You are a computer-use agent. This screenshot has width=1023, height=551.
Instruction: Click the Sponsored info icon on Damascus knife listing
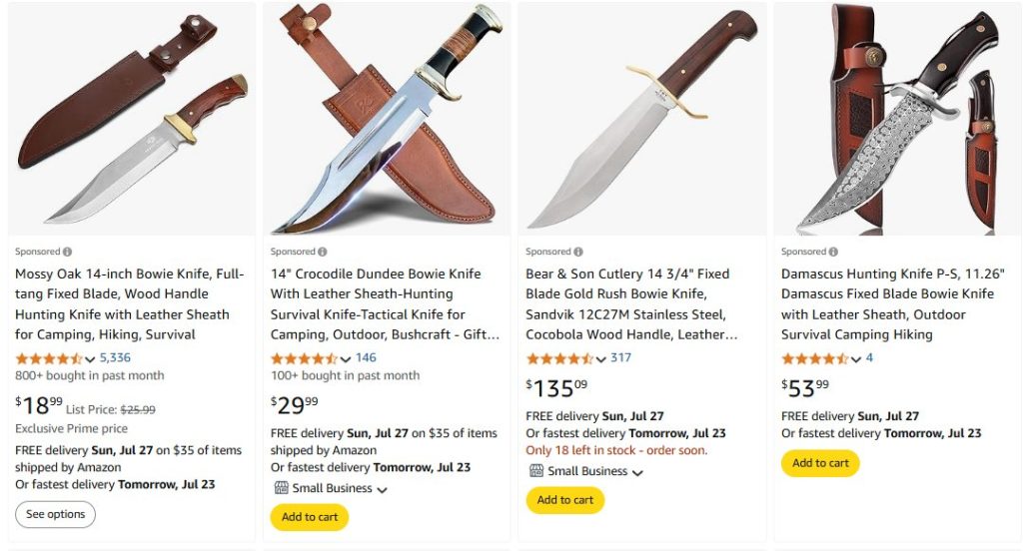[834, 252]
